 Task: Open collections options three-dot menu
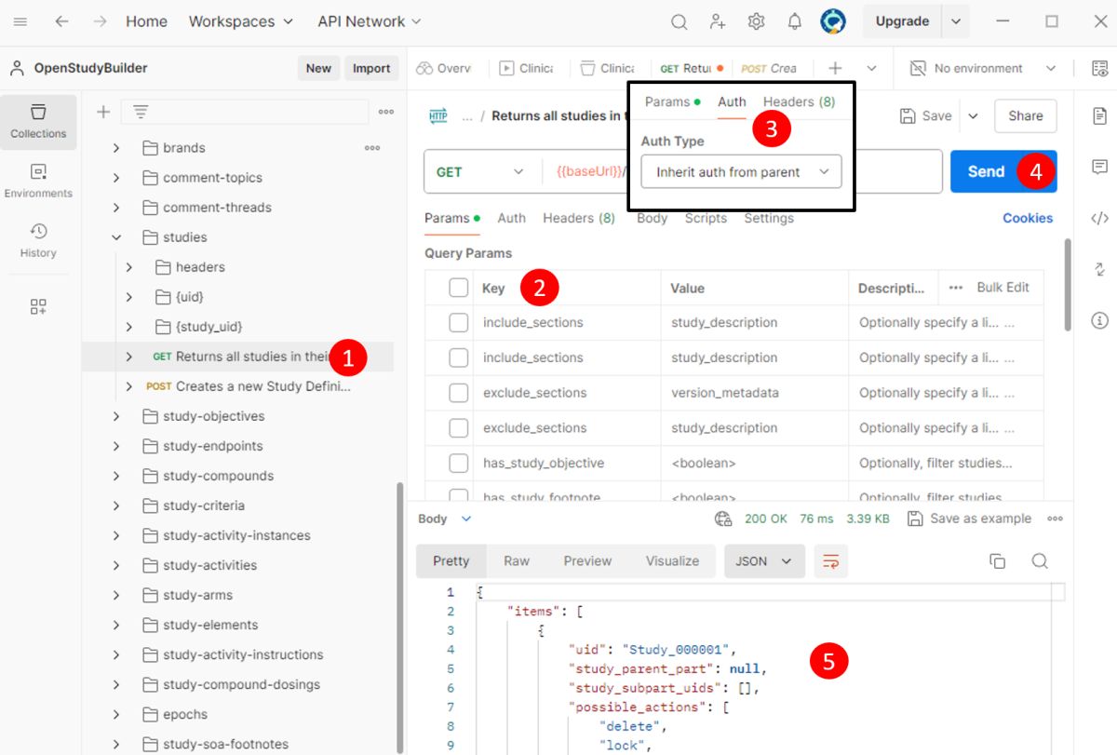click(386, 112)
